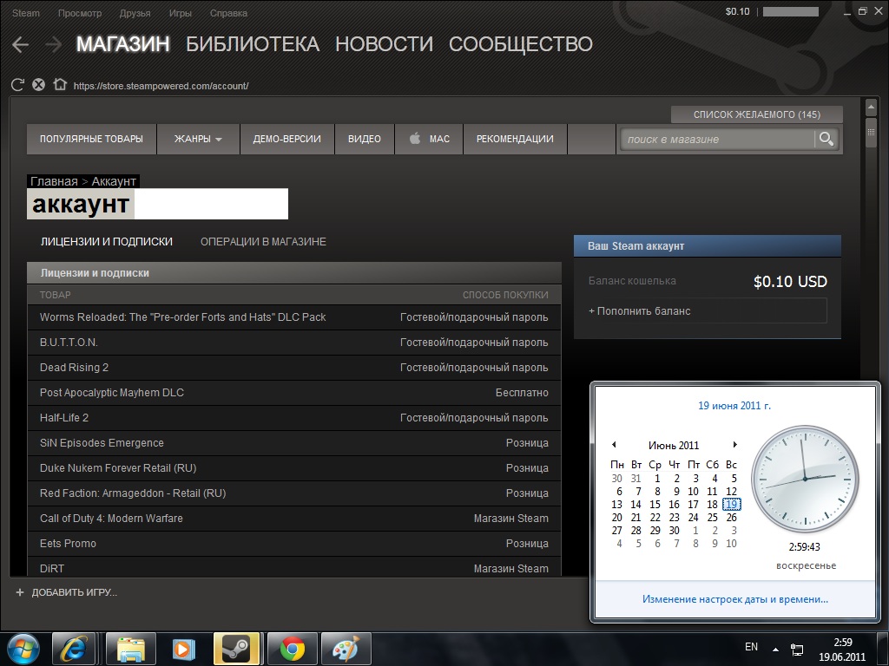Click the search magnifier icon
This screenshot has width=889, height=666.
(826, 139)
